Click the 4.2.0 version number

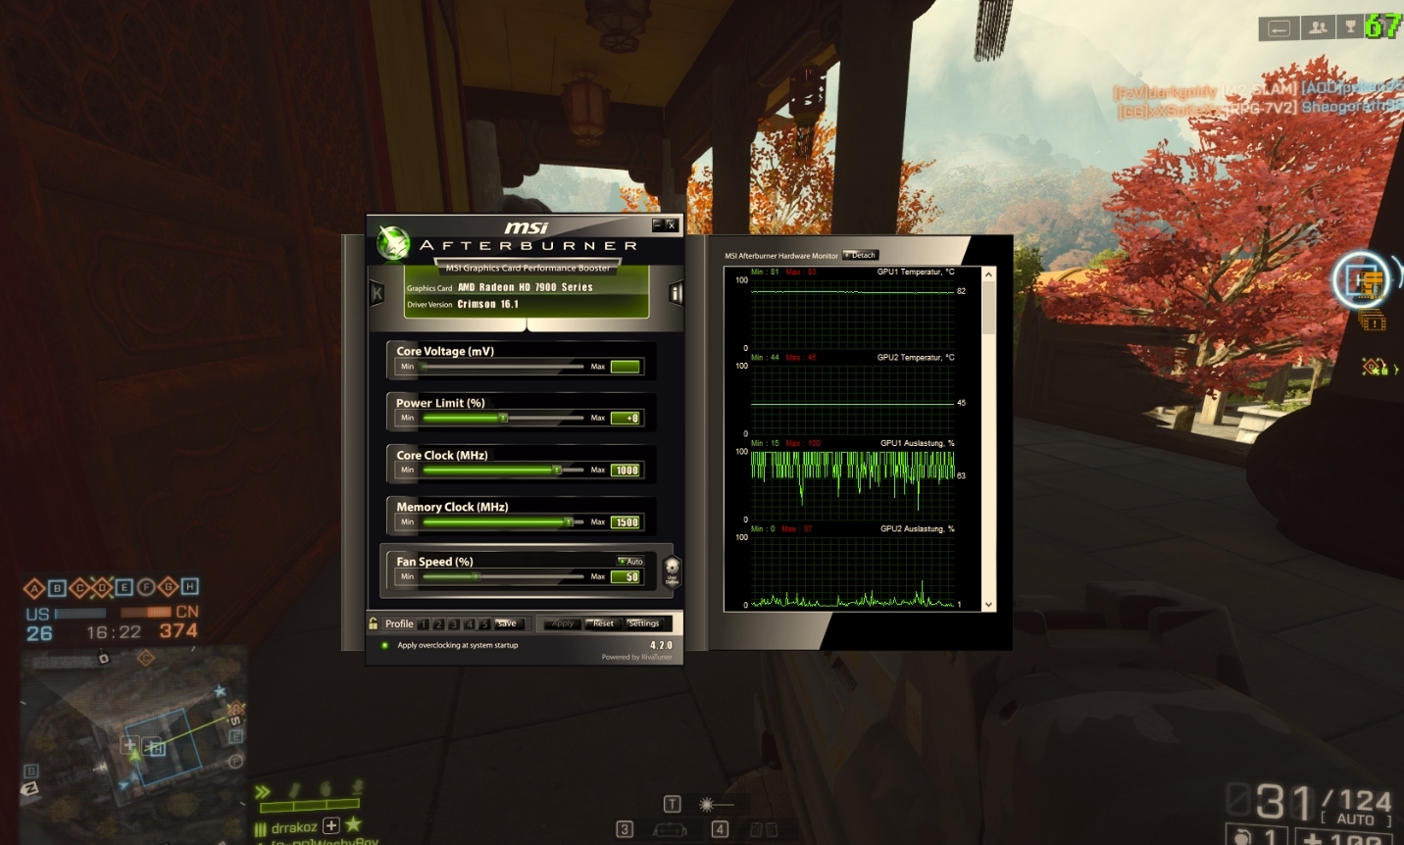(x=661, y=645)
